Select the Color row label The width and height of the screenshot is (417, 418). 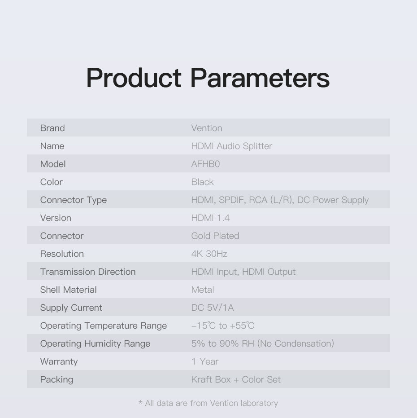point(52,182)
